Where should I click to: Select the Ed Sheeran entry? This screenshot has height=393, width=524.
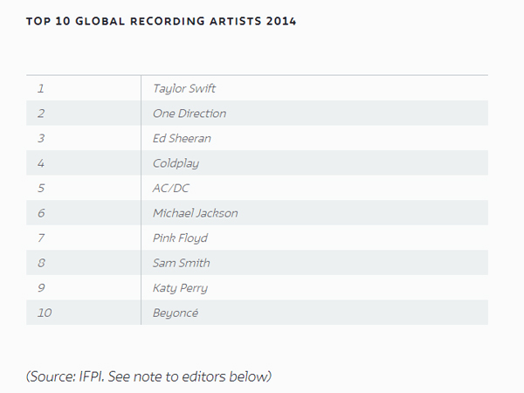[x=182, y=138]
